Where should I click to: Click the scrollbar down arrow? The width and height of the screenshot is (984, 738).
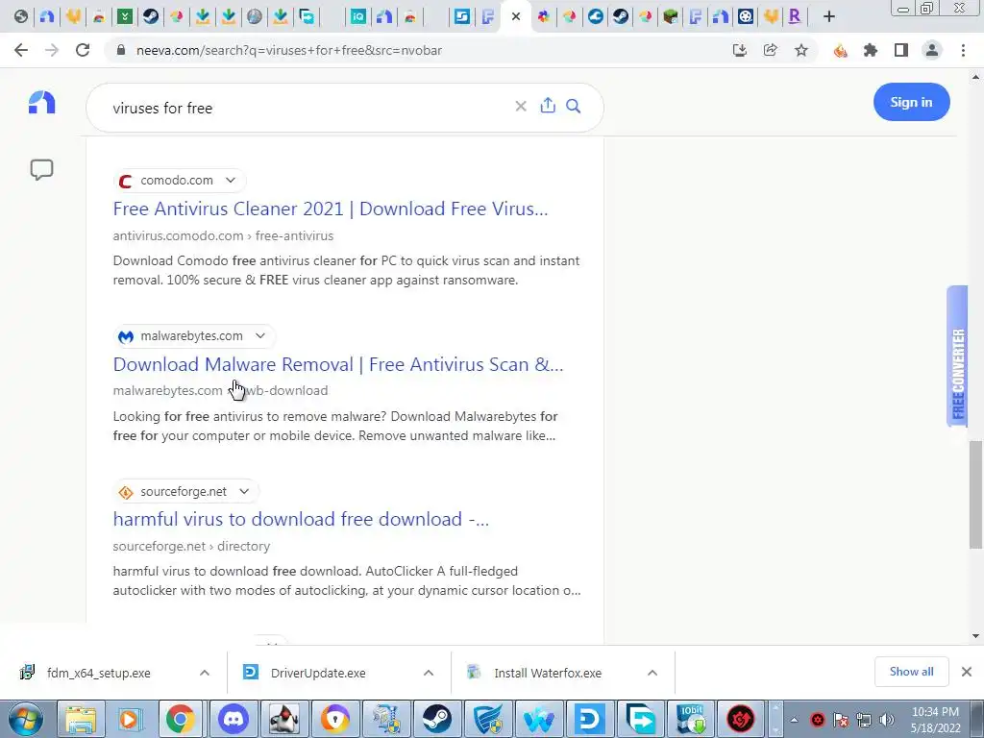(975, 636)
